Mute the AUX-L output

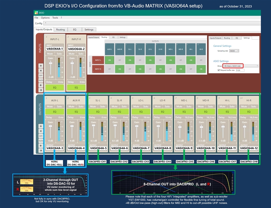click(x=50, y=107)
